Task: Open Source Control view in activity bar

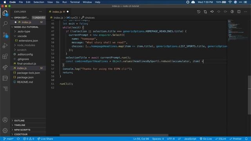Action: 5,35
